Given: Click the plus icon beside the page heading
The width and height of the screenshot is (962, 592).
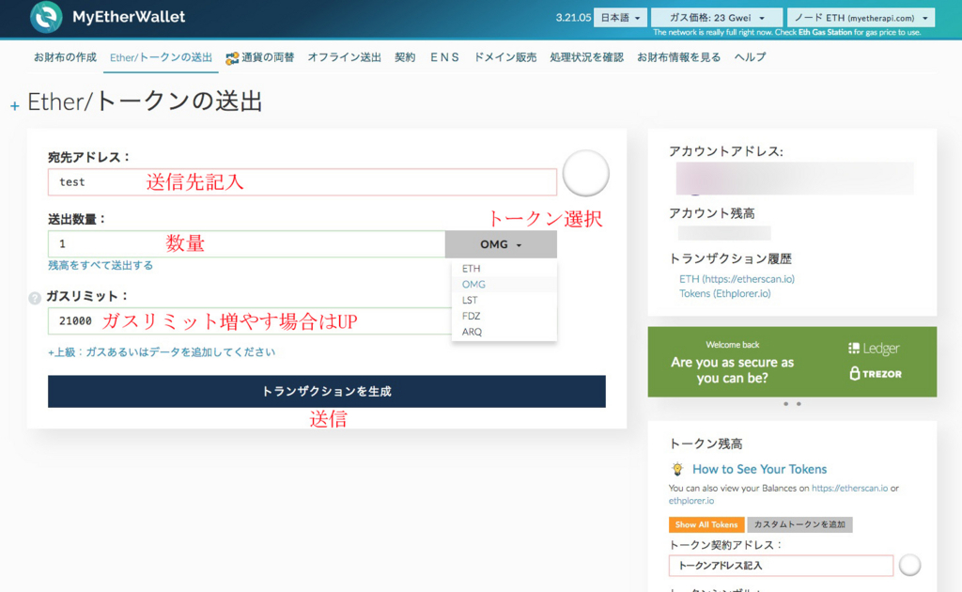Looking at the screenshot, I should point(15,106).
